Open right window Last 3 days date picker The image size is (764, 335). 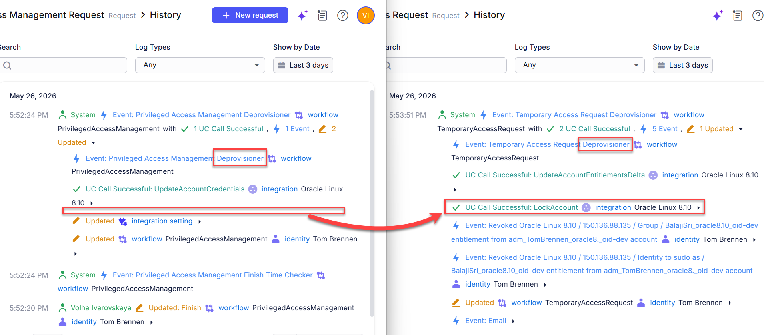click(x=683, y=65)
